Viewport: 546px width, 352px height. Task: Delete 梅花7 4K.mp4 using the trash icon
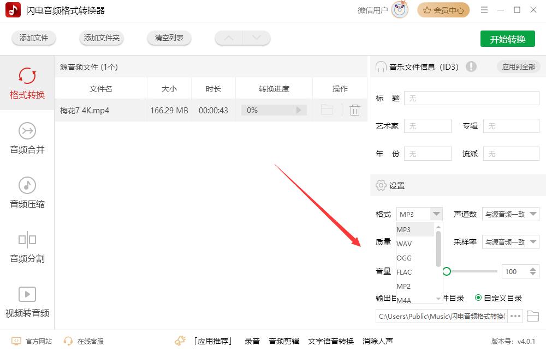point(355,110)
